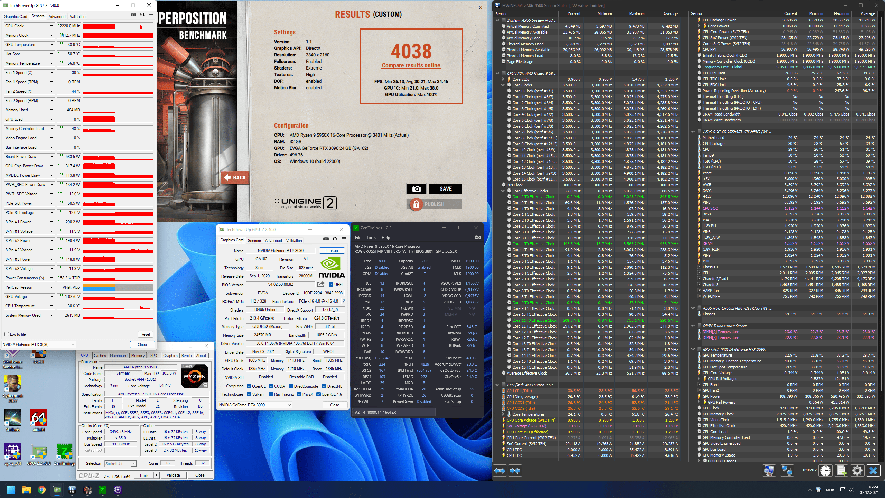This screenshot has height=498, width=885.
Task: Click the HWiNFO reset clock icon
Action: point(826,471)
